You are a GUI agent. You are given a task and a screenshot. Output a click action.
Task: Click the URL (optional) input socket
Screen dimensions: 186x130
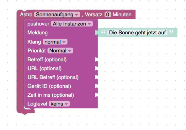click(x=96, y=68)
